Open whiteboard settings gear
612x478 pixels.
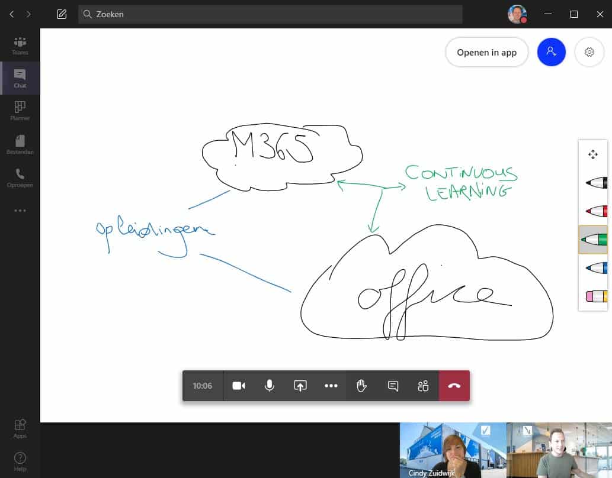tap(589, 52)
